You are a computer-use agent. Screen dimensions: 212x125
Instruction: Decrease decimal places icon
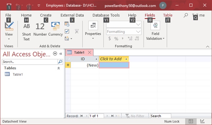click(x=137, y=39)
